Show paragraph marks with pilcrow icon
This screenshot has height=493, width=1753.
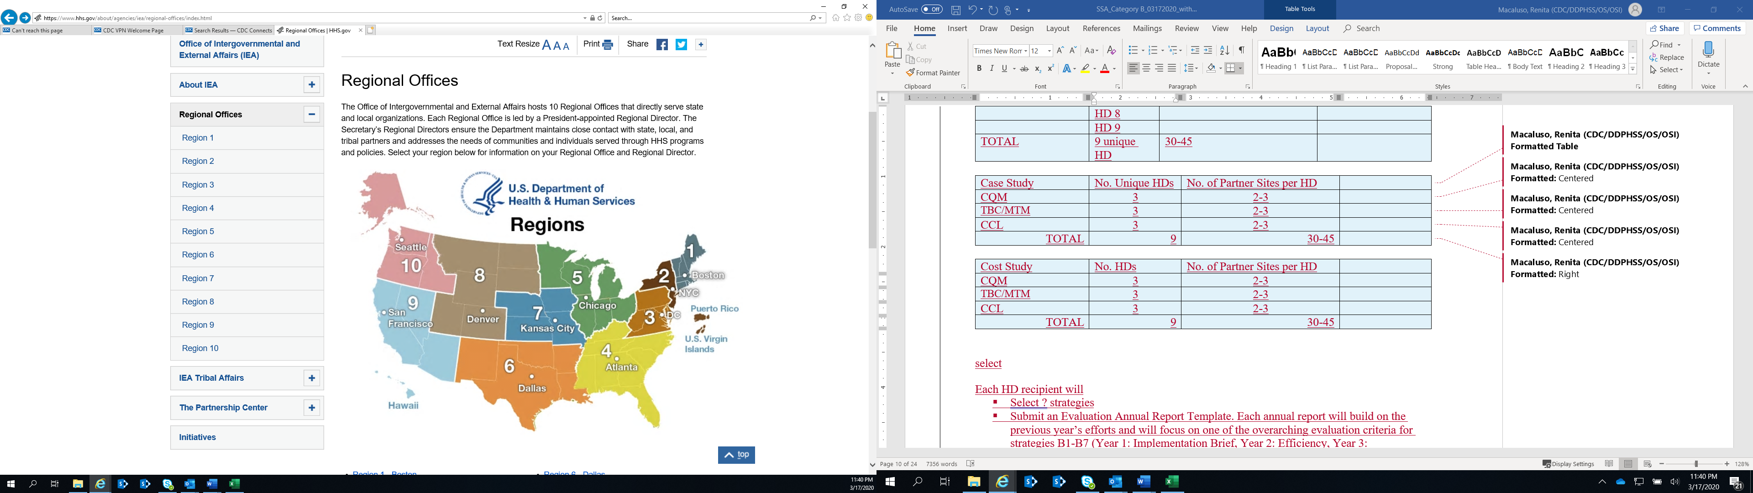(1241, 51)
